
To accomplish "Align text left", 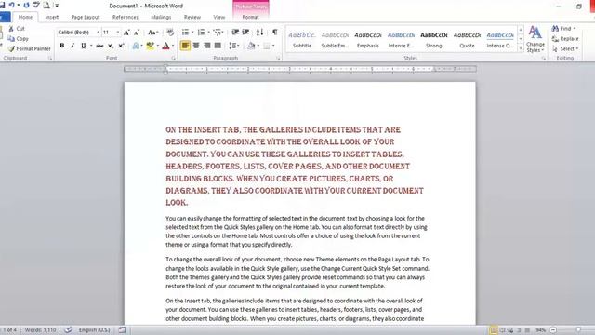I will point(185,46).
